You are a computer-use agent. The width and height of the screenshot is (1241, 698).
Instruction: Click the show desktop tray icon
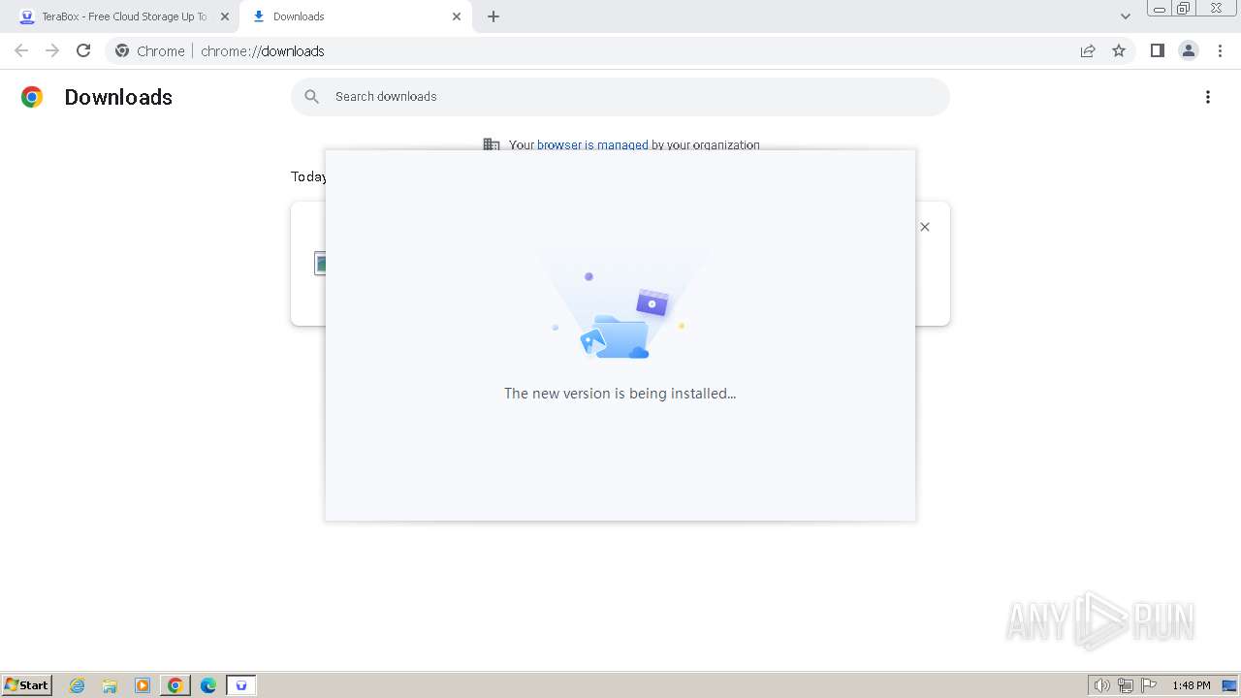[1230, 685]
